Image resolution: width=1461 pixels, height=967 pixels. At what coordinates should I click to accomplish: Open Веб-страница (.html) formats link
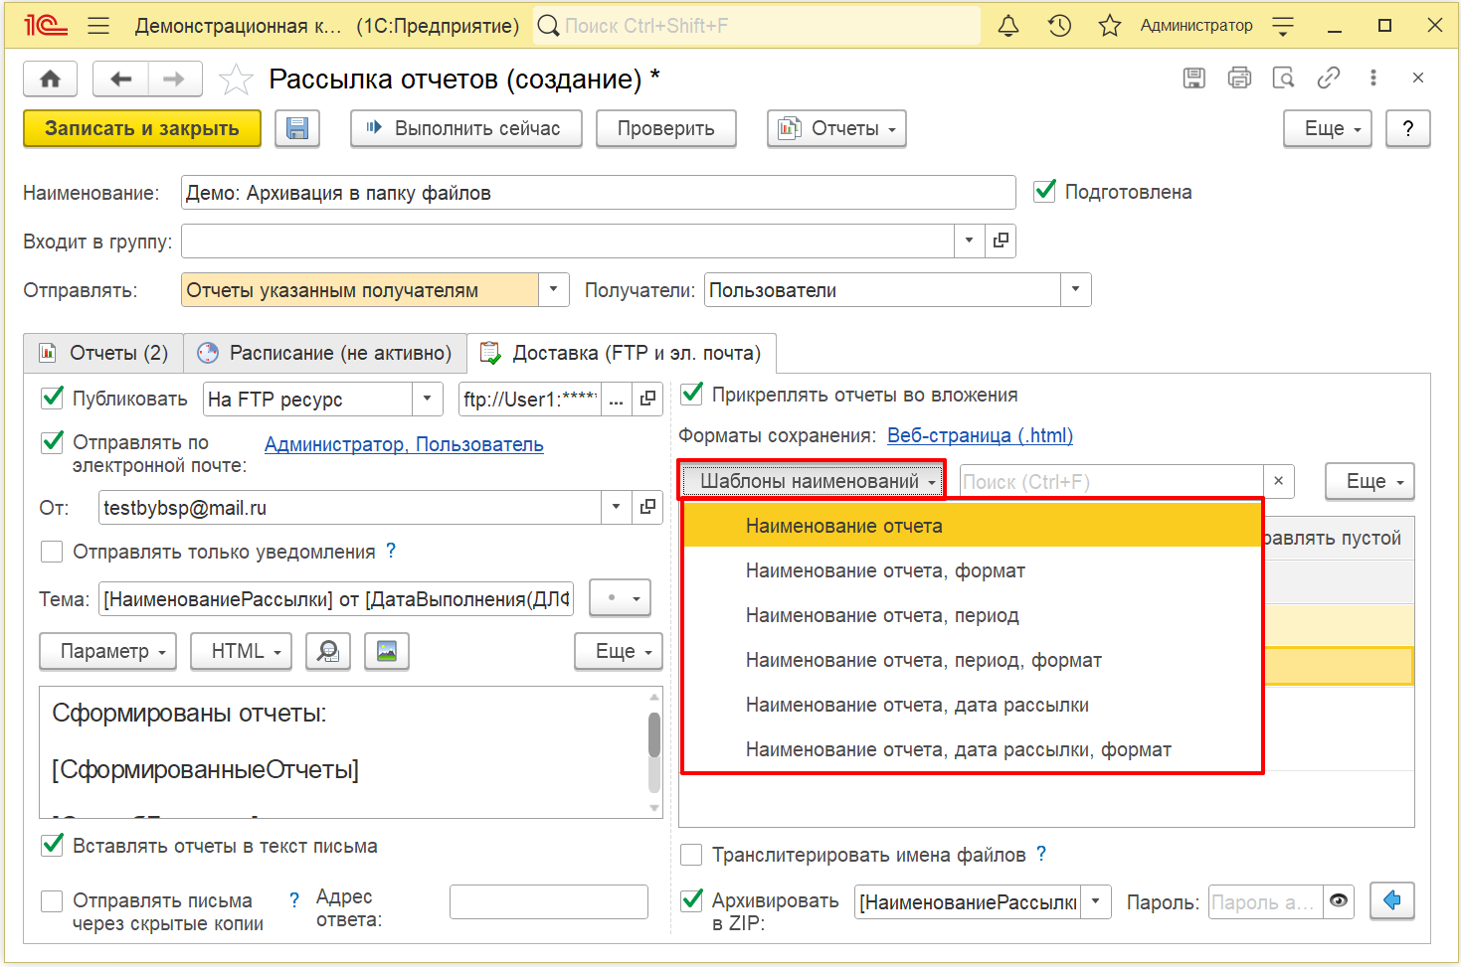980,435
